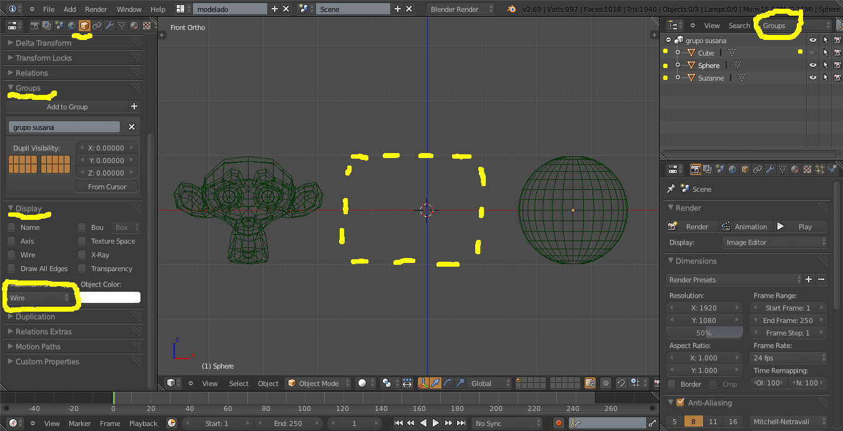Disable the Anti-Aliasing checkbox

pos(680,402)
